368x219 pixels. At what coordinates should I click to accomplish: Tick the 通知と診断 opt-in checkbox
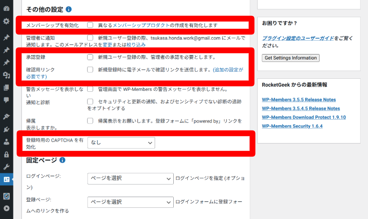point(90,102)
